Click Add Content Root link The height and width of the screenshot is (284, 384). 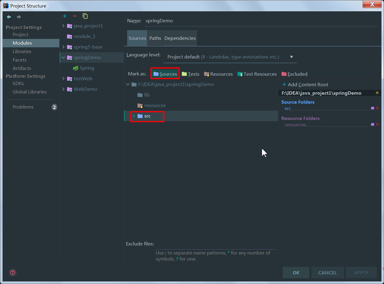305,85
